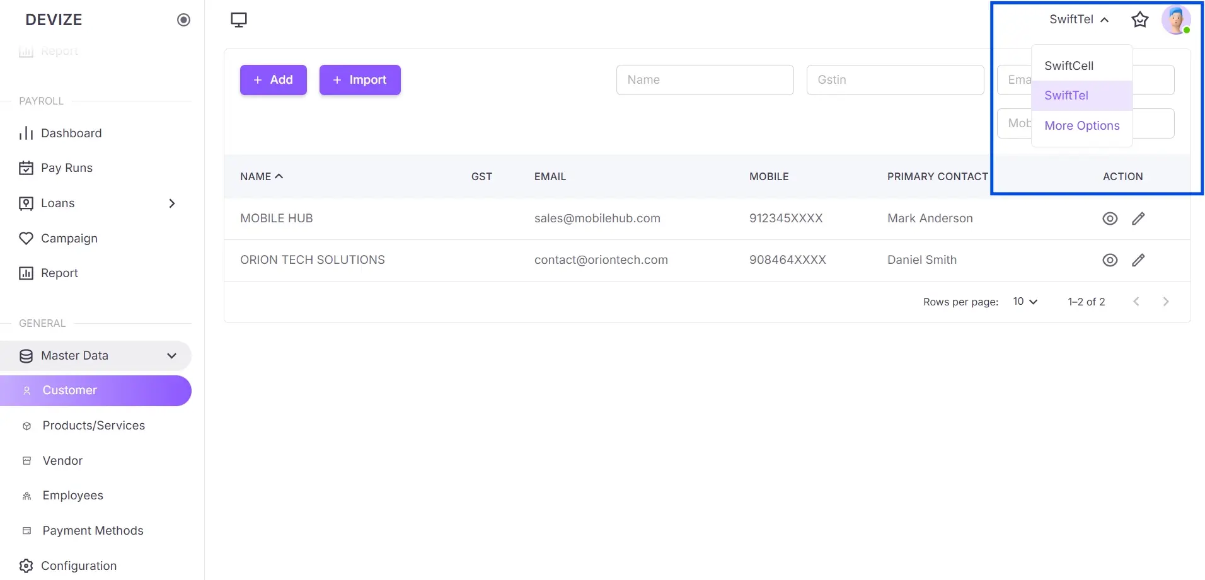This screenshot has width=1205, height=580.
Task: Expand the Loans submenu chevron
Action: click(x=172, y=203)
